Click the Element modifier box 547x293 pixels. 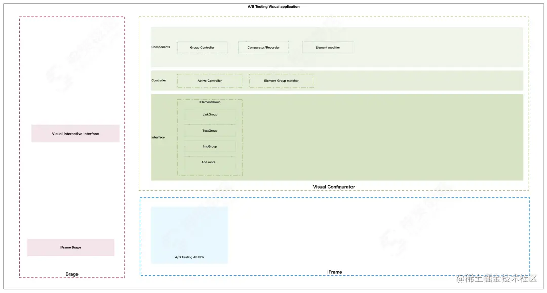click(328, 48)
